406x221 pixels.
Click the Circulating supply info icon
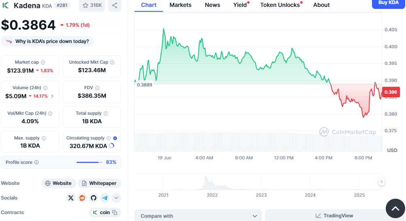pyautogui.click(x=109, y=138)
